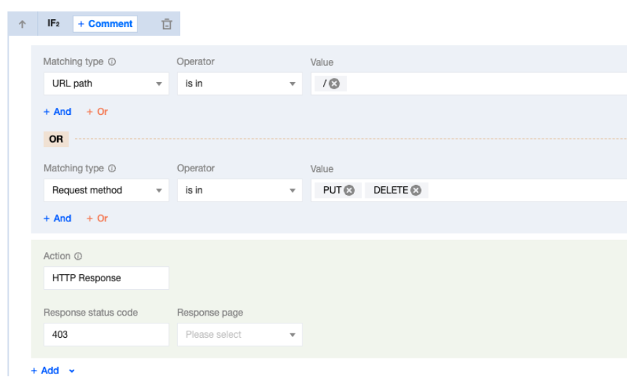Click the Matching type info icon for Request method
The width and height of the screenshot is (627, 392).
click(x=112, y=169)
